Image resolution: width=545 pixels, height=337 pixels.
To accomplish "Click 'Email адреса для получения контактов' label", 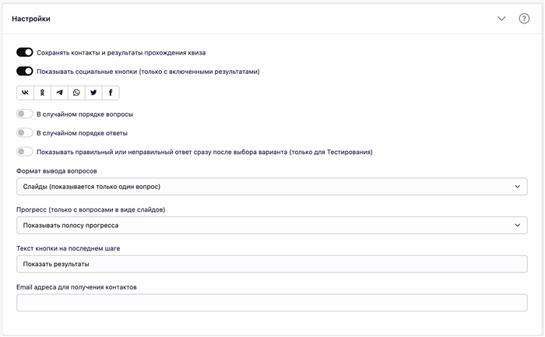I will point(76,287).
